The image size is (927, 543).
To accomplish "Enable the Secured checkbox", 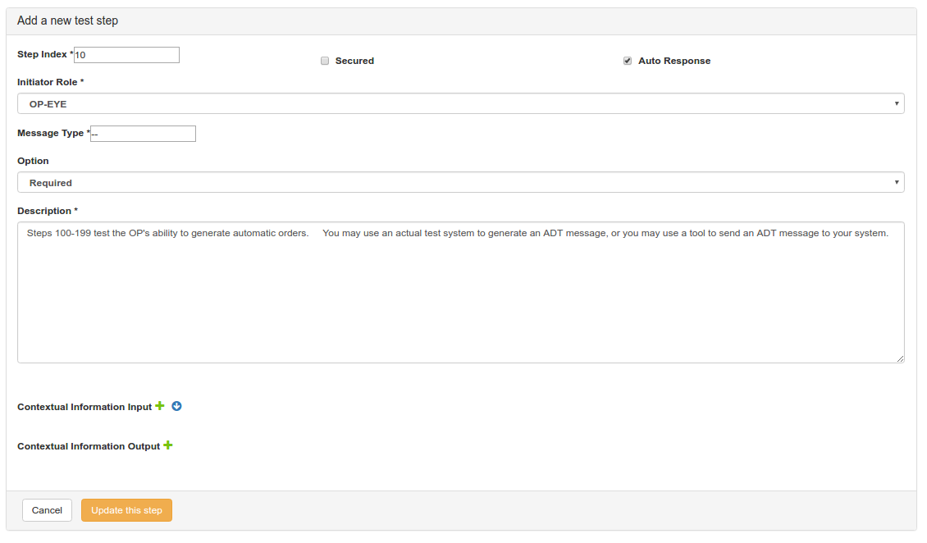I will [325, 61].
